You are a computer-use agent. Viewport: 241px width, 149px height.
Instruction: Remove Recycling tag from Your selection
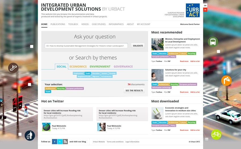point(61,88)
